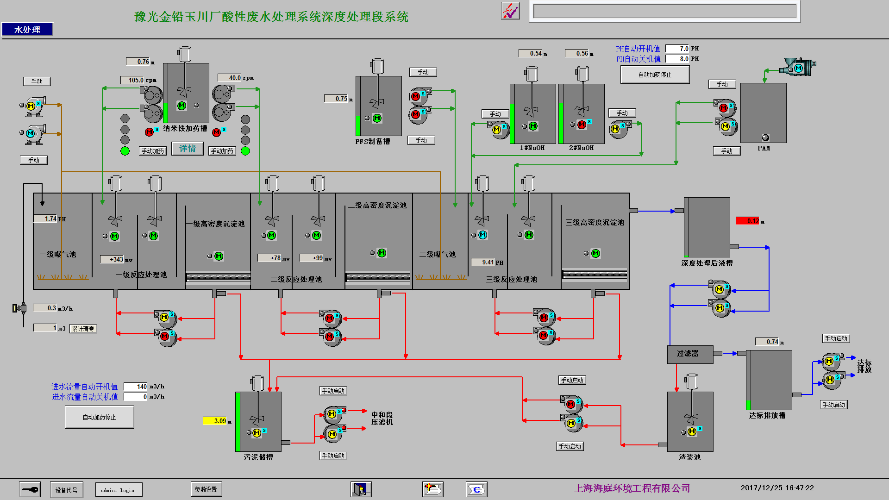Toggle 手动 mode button above PAM pumps
The height and width of the screenshot is (500, 889).
(x=722, y=84)
